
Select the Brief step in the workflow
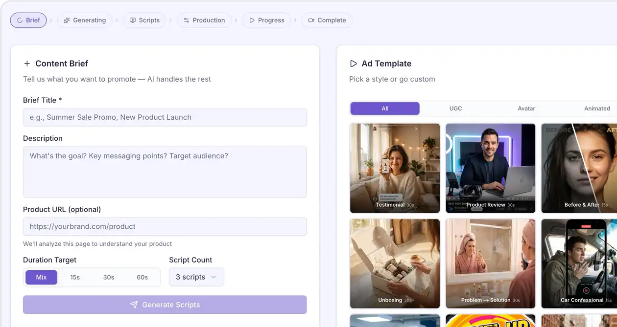click(x=28, y=20)
